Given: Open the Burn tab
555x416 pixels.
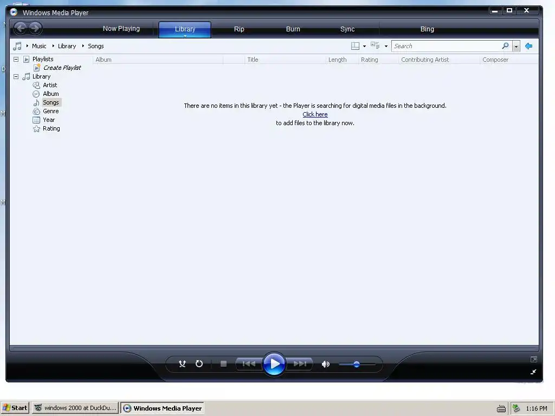Looking at the screenshot, I should pyautogui.click(x=293, y=29).
